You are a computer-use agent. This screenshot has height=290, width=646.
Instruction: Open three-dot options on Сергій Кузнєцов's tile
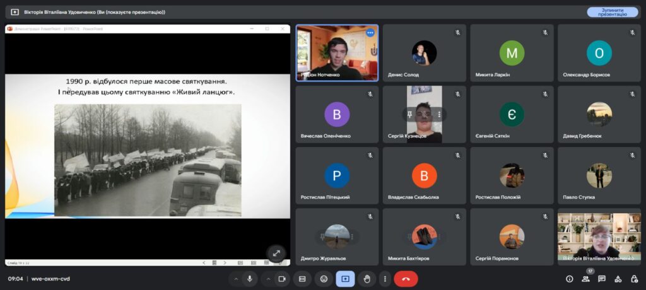point(439,114)
